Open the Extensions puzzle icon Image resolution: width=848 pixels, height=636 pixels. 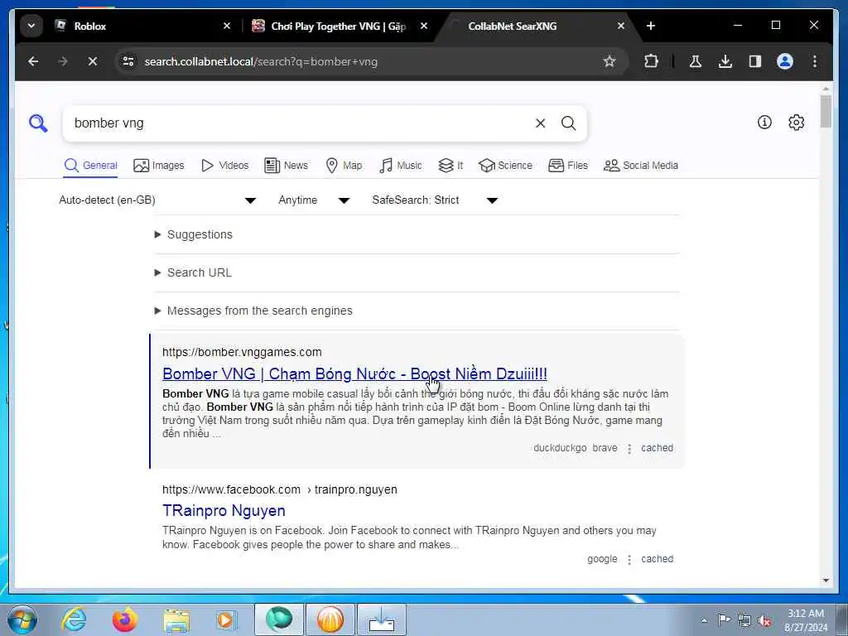(651, 61)
